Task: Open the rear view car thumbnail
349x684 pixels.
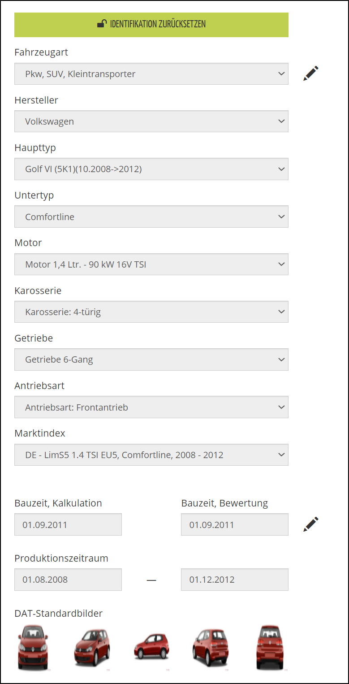Action: 270,648
